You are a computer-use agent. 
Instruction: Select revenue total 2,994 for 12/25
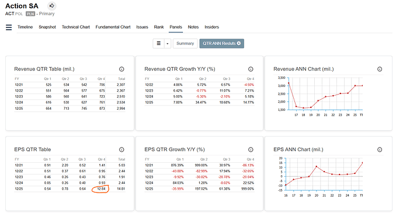121,109
